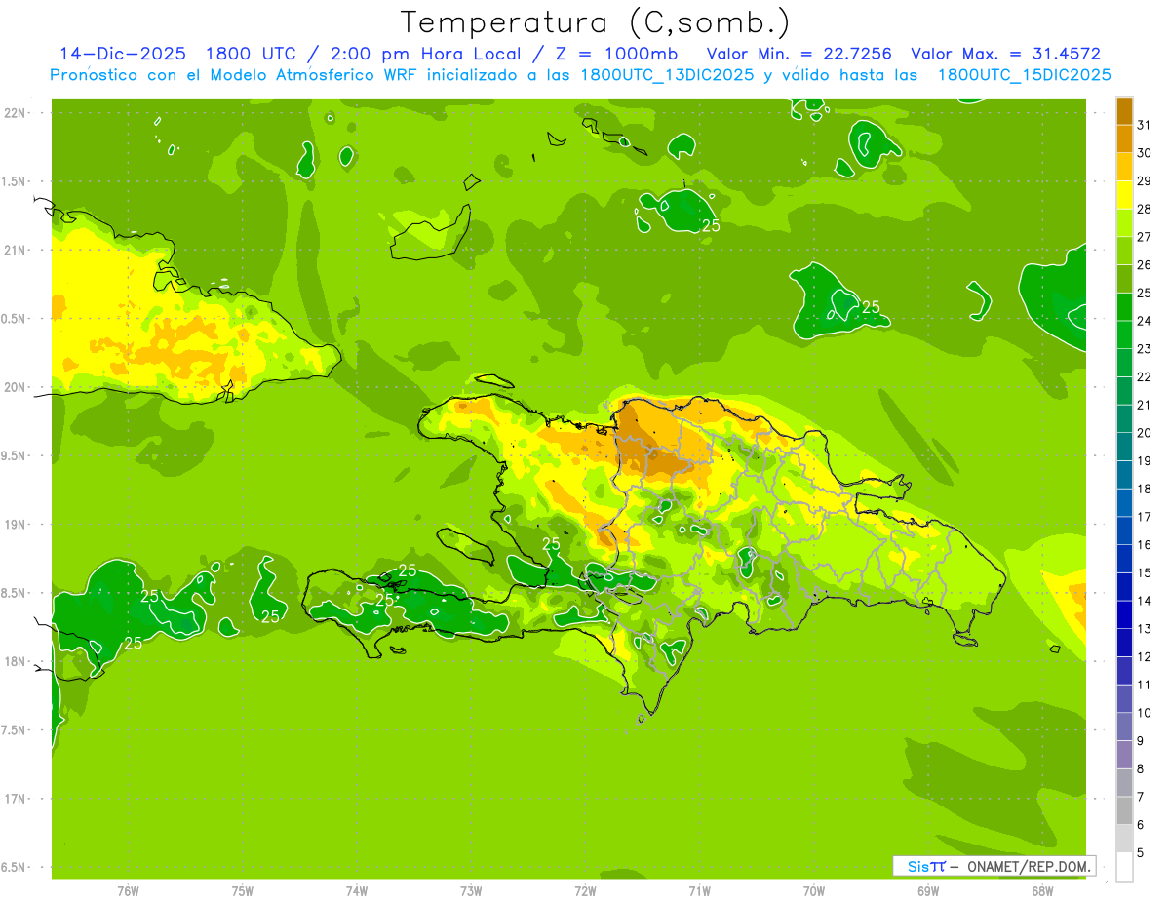This screenshot has width=1170, height=904.
Task: Click the Valor Max. = 31.4572 text
Action: pos(1005,54)
